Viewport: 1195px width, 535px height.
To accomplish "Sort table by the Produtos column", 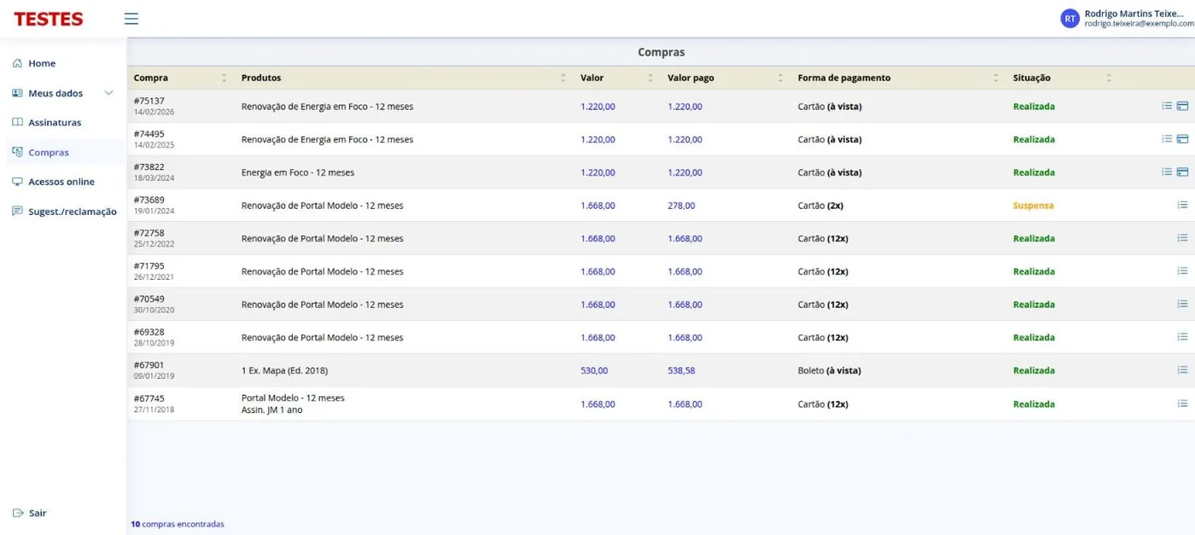I will (x=563, y=78).
